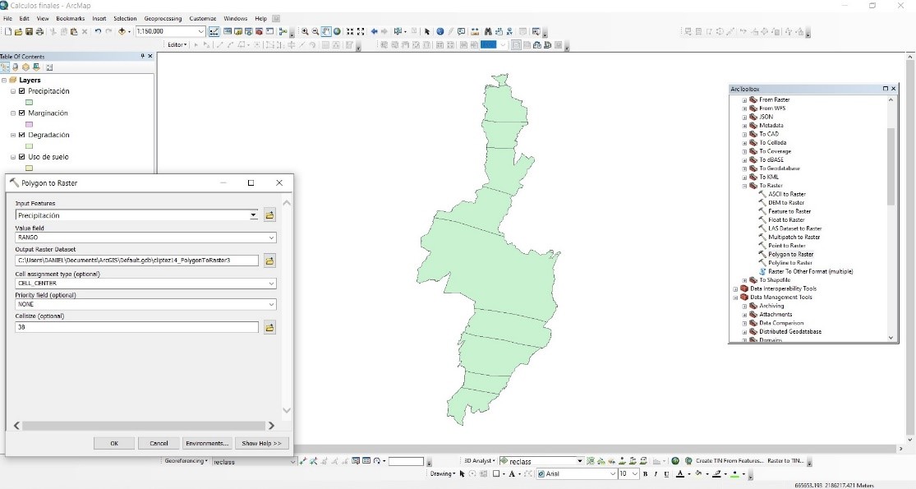Image resolution: width=916 pixels, height=489 pixels.
Task: Click the Zoom In magnifier tool
Action: click(305, 31)
